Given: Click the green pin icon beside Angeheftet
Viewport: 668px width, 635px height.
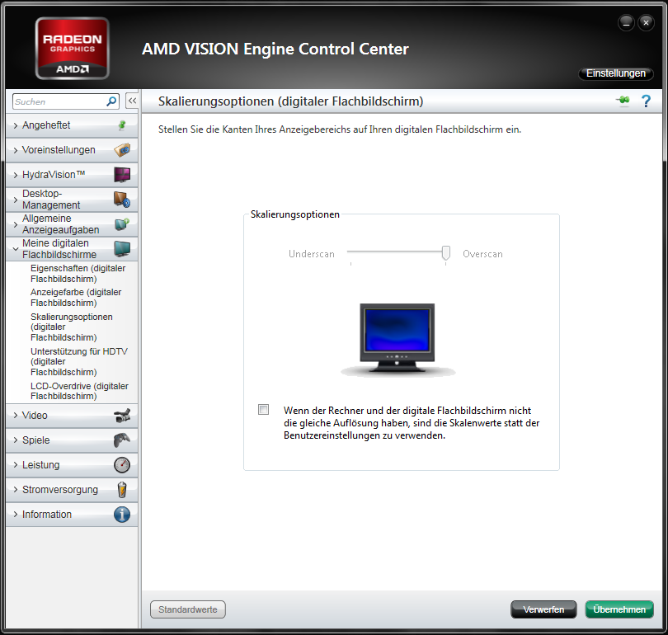Looking at the screenshot, I should [122, 125].
